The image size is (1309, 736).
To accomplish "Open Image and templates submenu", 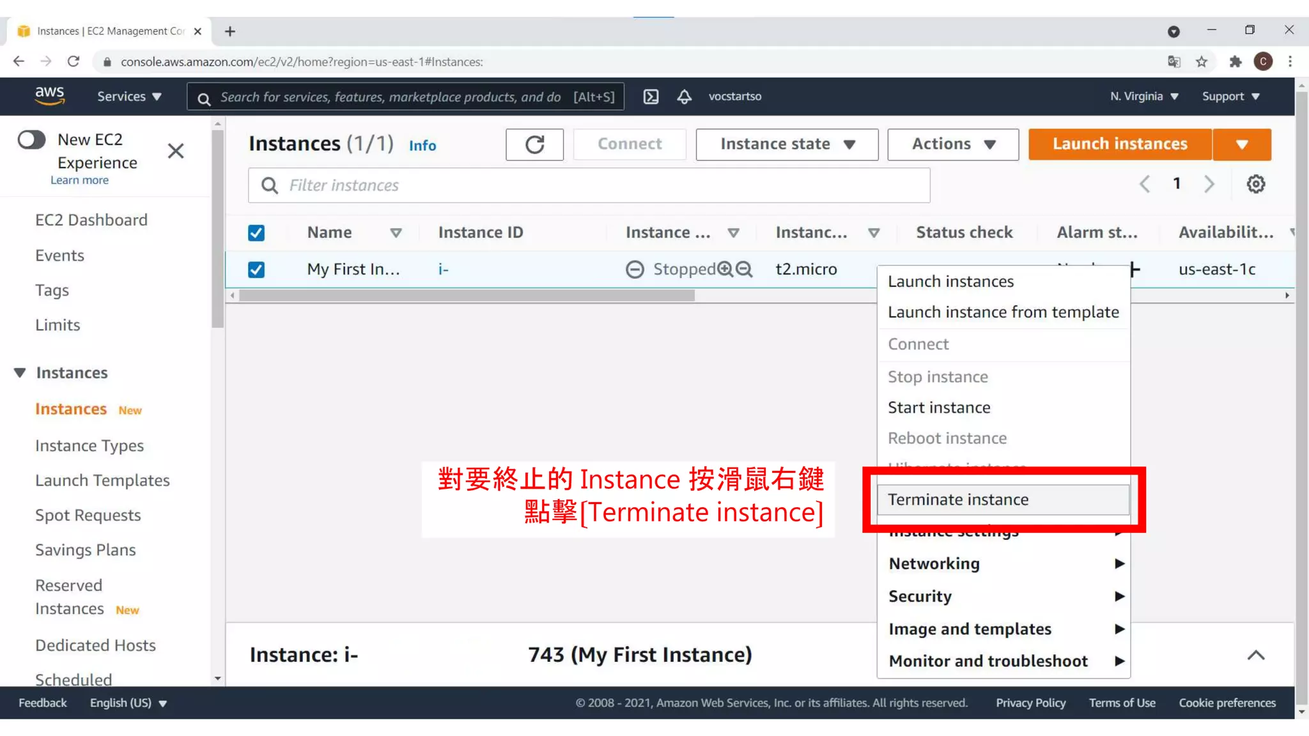I will tap(1003, 629).
